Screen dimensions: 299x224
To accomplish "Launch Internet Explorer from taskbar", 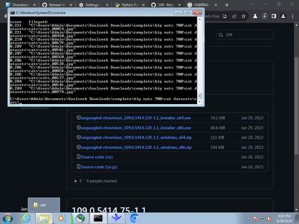I will coord(26,218).
